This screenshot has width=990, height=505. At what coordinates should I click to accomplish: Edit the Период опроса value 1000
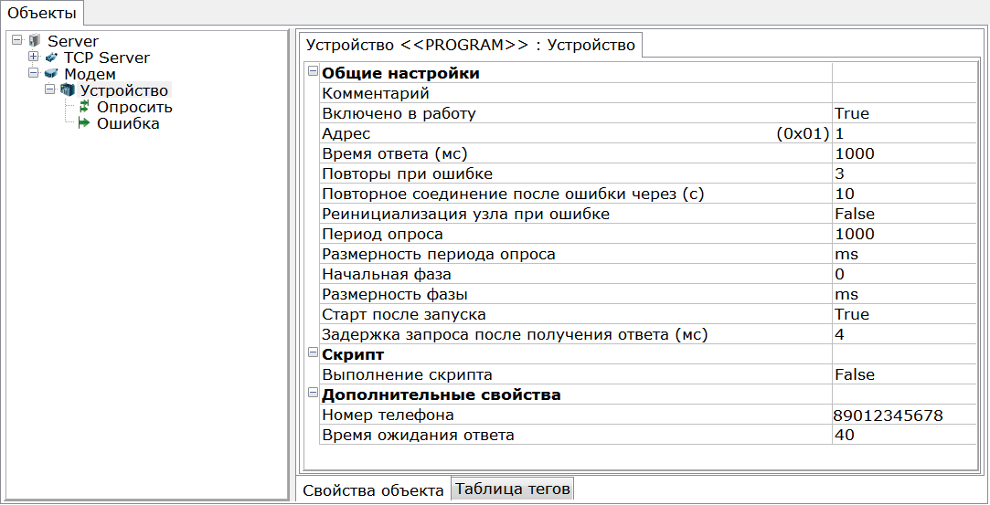click(903, 235)
